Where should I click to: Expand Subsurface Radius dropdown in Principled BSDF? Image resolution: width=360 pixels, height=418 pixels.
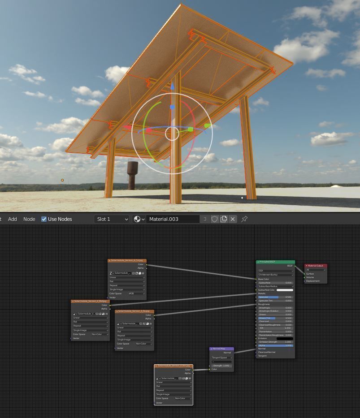tap(276, 286)
